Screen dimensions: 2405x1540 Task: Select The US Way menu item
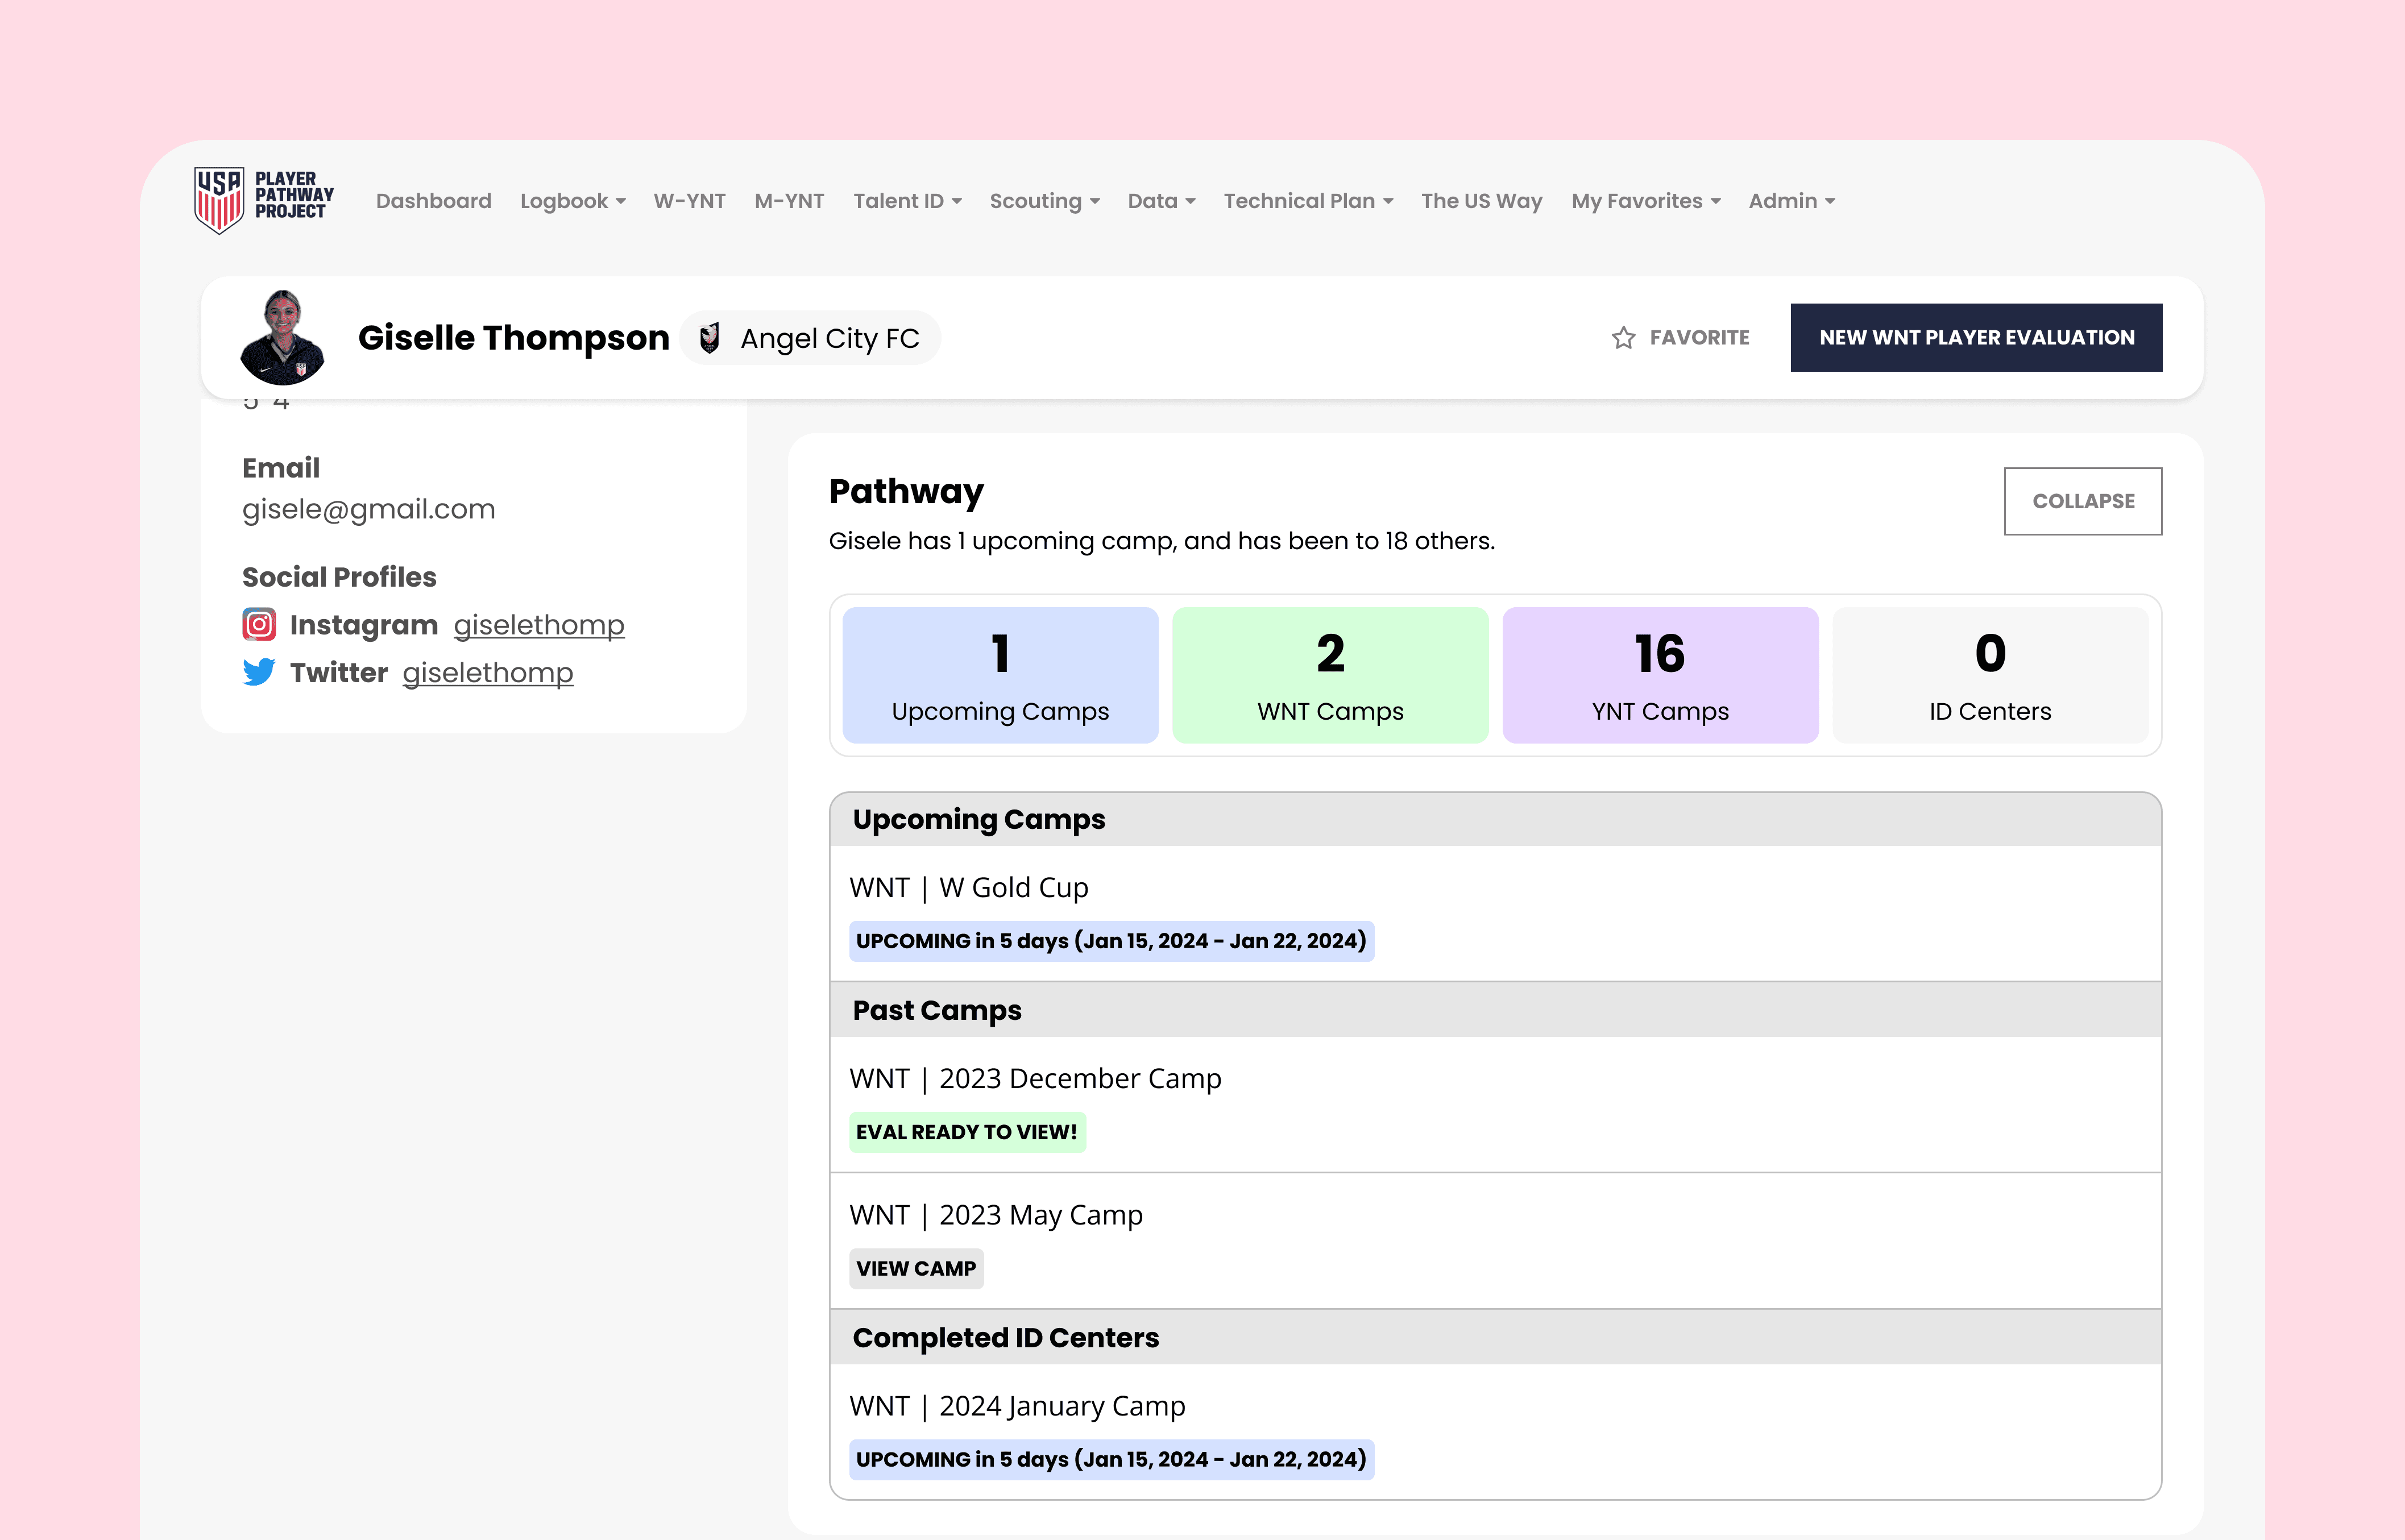[x=1481, y=201]
